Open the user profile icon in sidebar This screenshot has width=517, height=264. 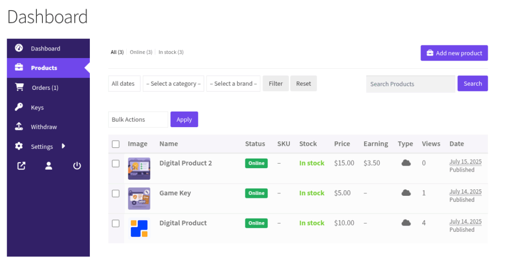49,166
